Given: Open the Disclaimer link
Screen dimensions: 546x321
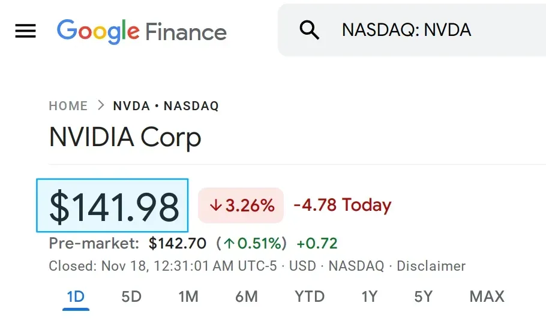Looking at the screenshot, I should [431, 266].
